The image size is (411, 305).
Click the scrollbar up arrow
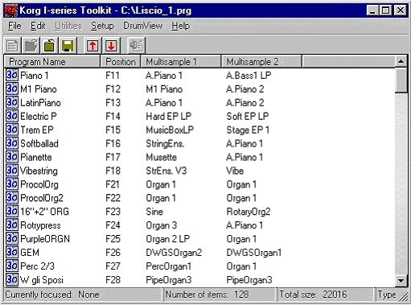(x=401, y=62)
